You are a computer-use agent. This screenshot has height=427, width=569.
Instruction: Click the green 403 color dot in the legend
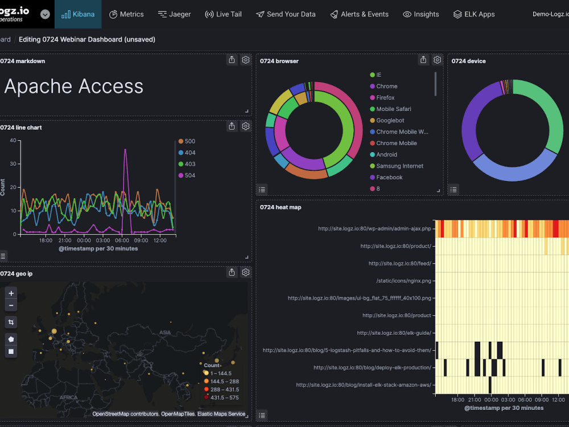tap(180, 164)
